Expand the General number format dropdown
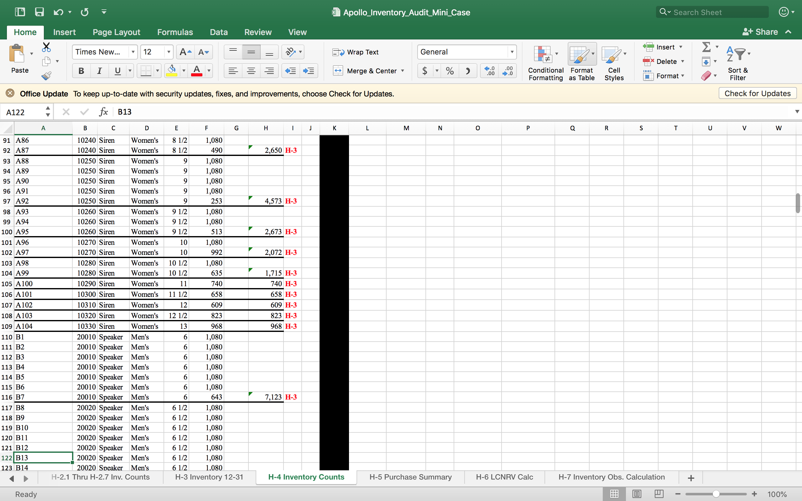This screenshot has width=802, height=501. [512, 52]
